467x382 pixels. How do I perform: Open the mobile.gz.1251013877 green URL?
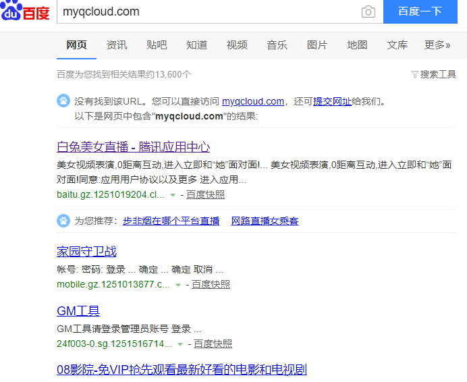pos(113,284)
